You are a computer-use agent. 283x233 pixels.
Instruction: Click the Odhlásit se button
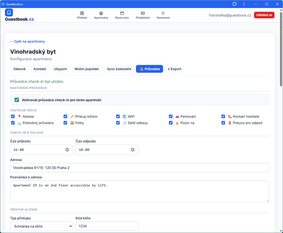(264, 15)
